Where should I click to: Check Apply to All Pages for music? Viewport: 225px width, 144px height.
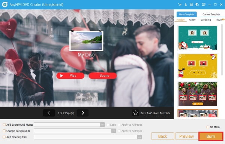(x=119, y=125)
